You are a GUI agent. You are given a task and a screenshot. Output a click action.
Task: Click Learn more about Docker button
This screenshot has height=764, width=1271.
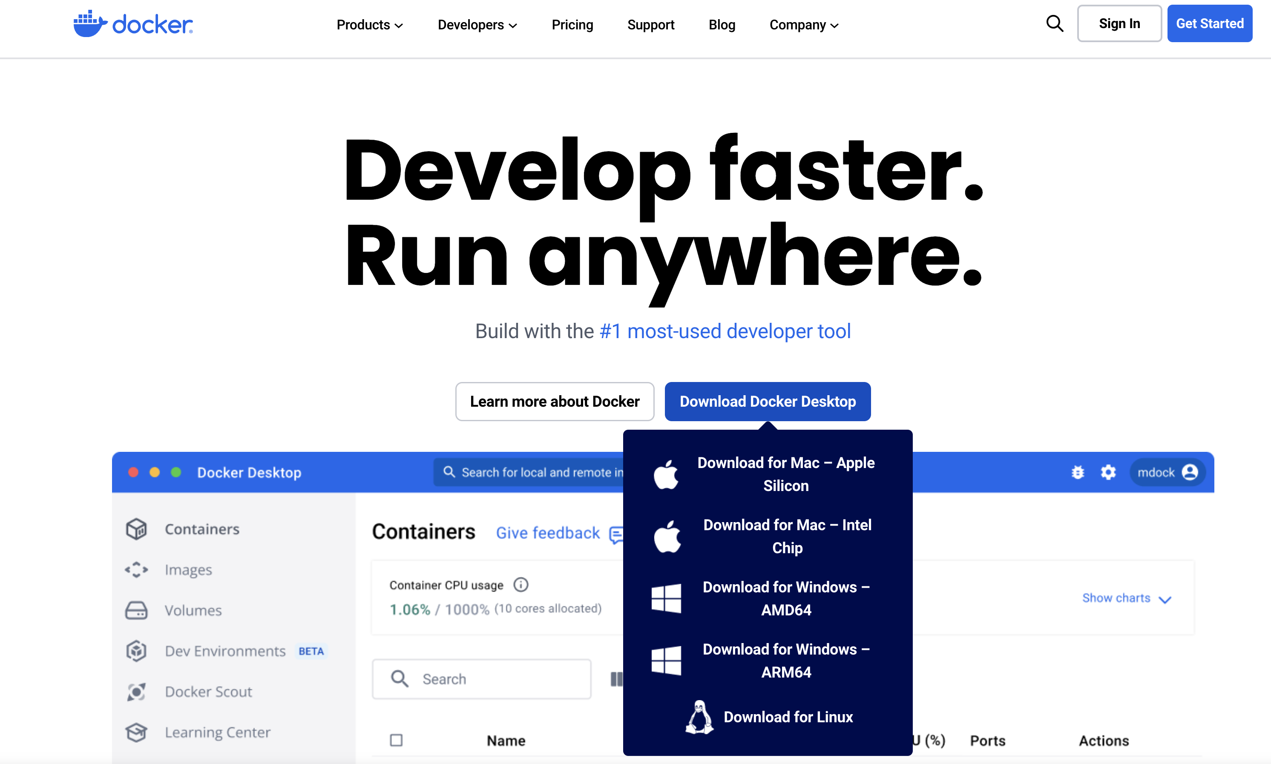(555, 402)
